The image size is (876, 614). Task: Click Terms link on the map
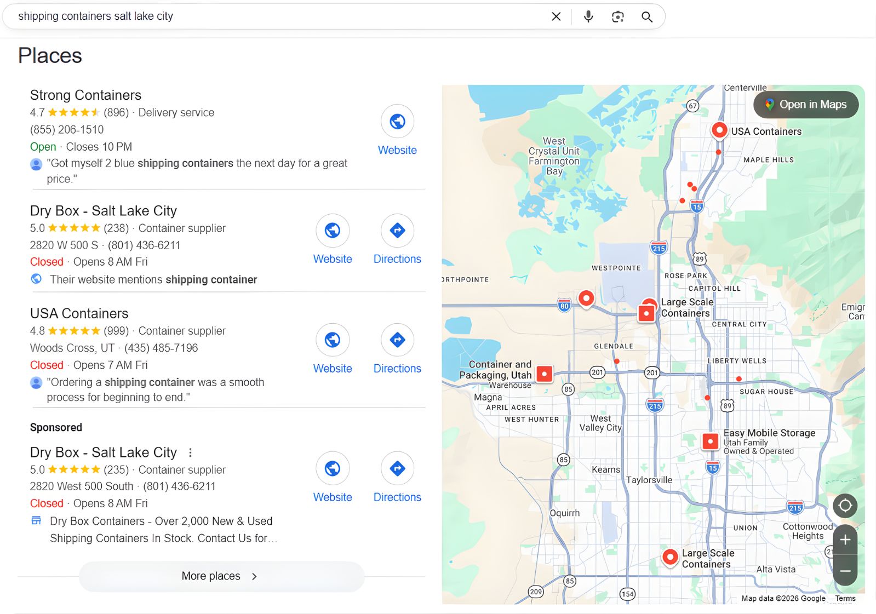pyautogui.click(x=845, y=599)
